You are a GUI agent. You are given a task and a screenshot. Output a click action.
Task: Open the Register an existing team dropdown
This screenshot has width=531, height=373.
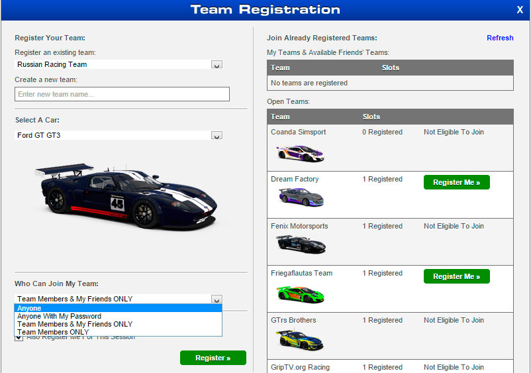[217, 65]
